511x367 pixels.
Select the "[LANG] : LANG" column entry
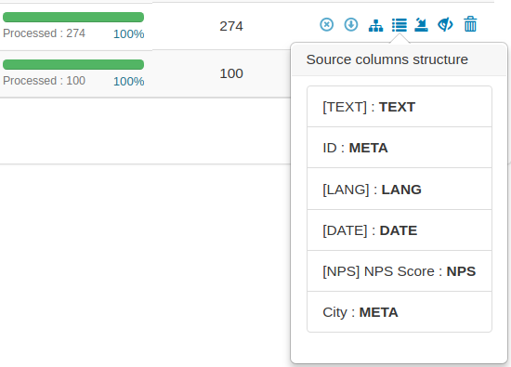click(x=400, y=189)
